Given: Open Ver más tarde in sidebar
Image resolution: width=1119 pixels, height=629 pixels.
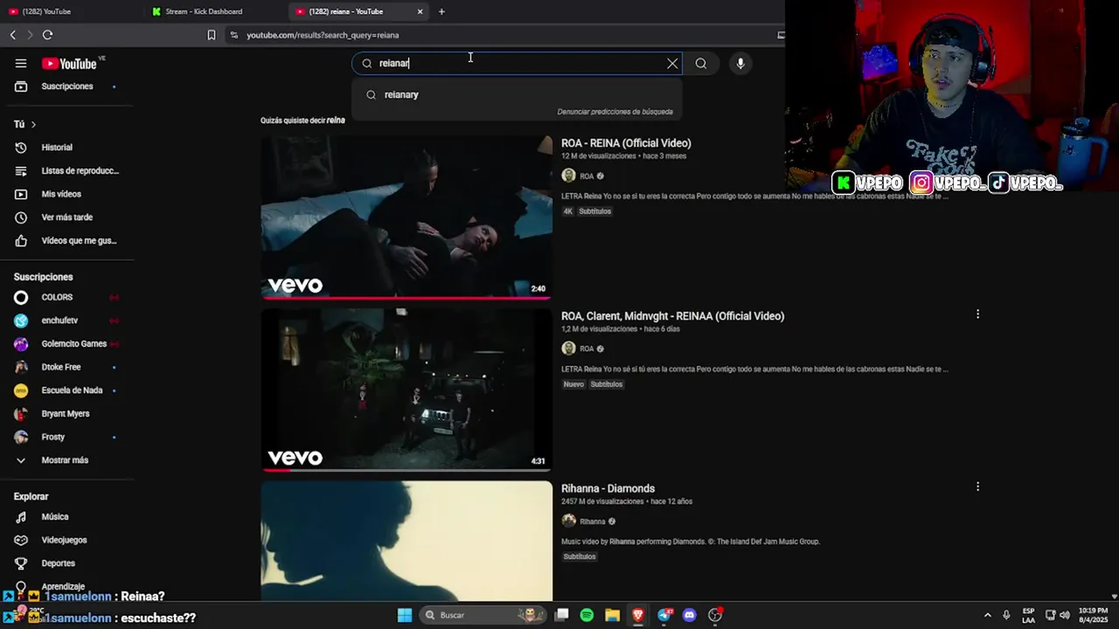Looking at the screenshot, I should (x=67, y=217).
